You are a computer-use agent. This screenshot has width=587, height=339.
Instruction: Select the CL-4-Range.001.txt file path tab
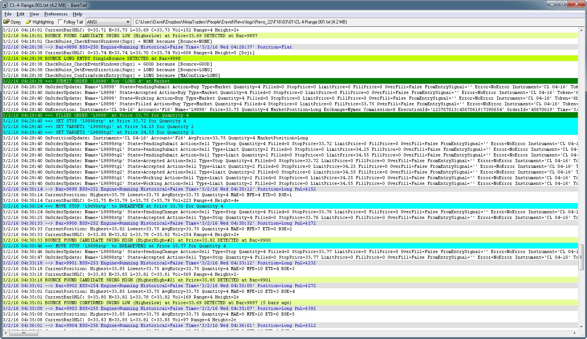[x=241, y=22]
